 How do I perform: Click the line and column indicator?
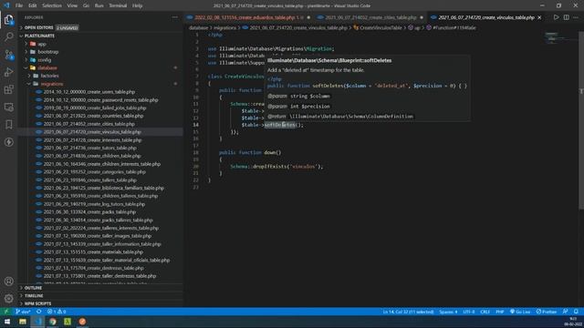[408, 312]
